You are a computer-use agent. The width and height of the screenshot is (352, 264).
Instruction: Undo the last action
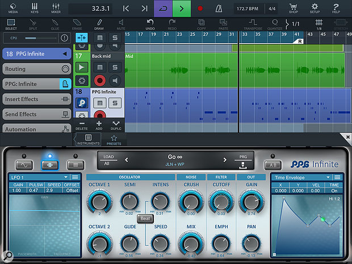coord(150,24)
